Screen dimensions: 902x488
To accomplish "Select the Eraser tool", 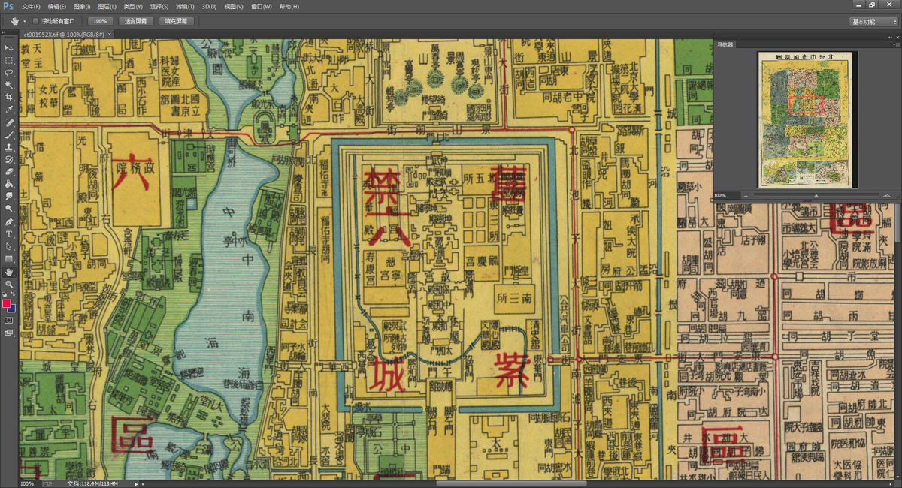I will [9, 172].
